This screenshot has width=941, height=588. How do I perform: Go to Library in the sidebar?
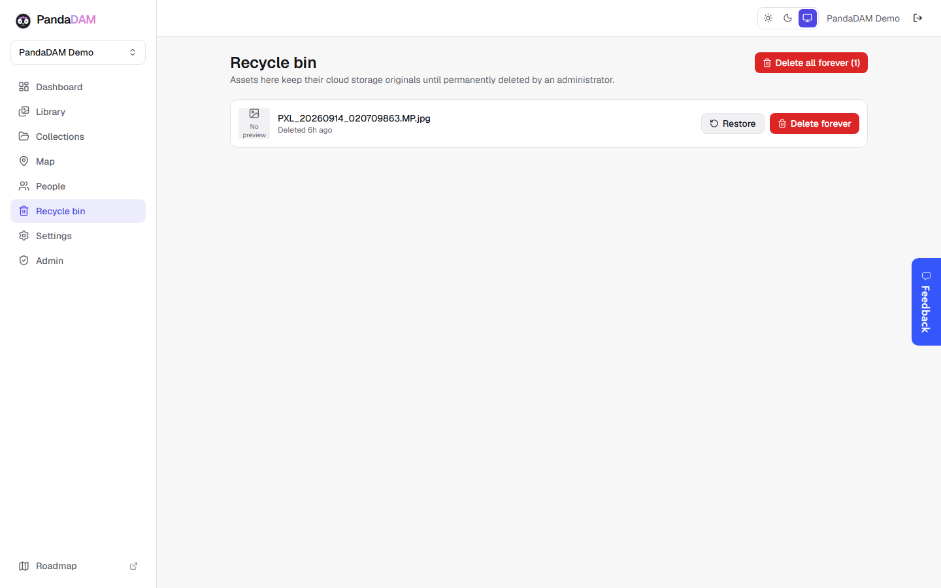coord(78,112)
